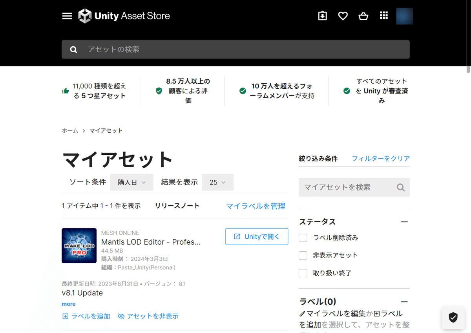471x333 pixels.
Task: Click the Unityで開く button
Action: (x=257, y=236)
